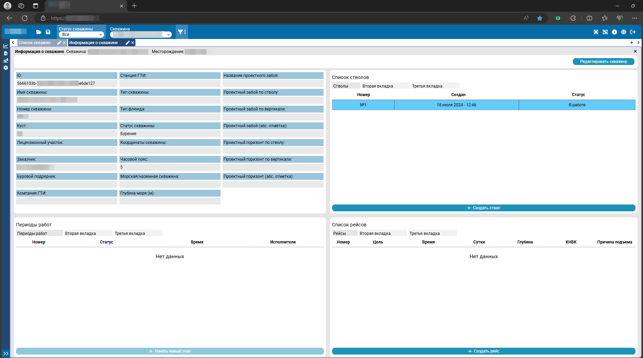The image size is (643, 358).
Task: Select Третья вкладка in Периоды работ
Action: 130,234
